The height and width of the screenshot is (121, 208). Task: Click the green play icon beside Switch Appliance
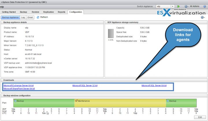point(179,6)
